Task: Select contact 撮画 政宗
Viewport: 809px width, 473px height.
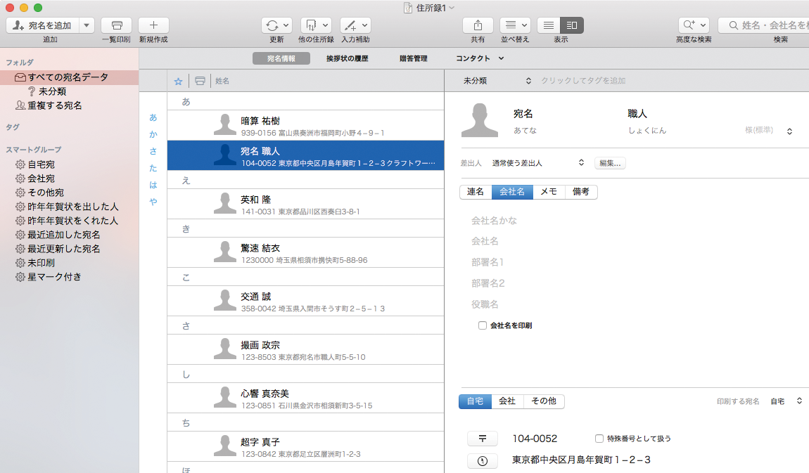Action: [305, 349]
